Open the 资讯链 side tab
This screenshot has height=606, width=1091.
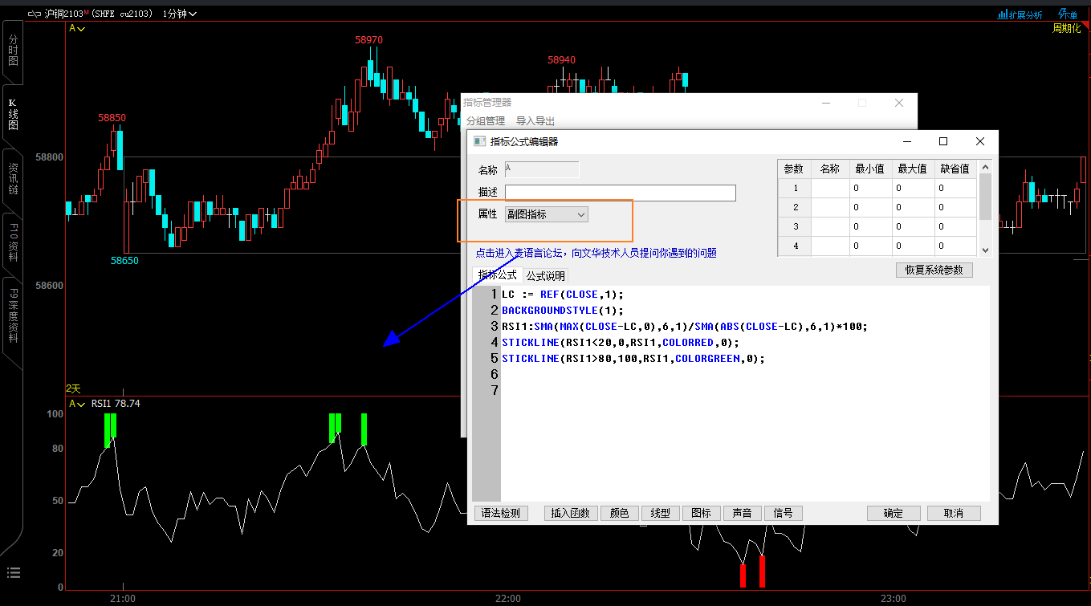pyautogui.click(x=13, y=178)
